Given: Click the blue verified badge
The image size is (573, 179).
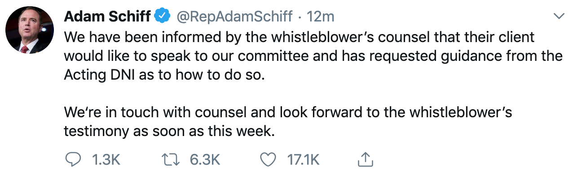Looking at the screenshot, I should (162, 16).
